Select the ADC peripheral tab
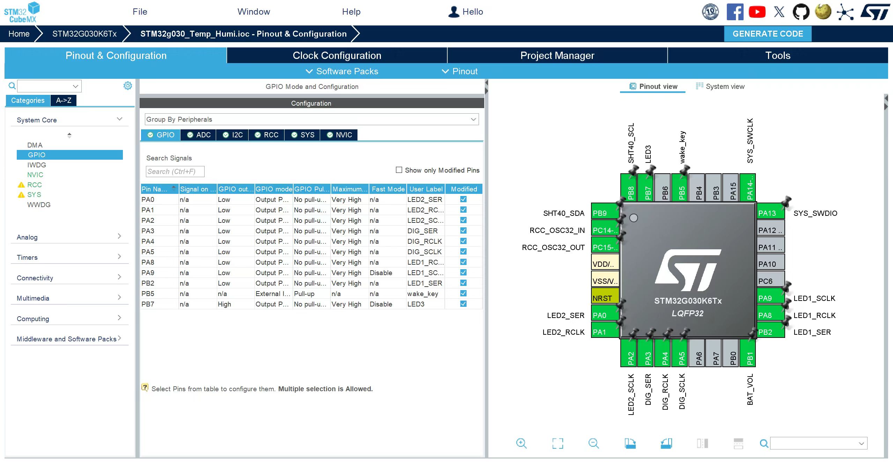Screen dimensions: 893x462 point(199,135)
